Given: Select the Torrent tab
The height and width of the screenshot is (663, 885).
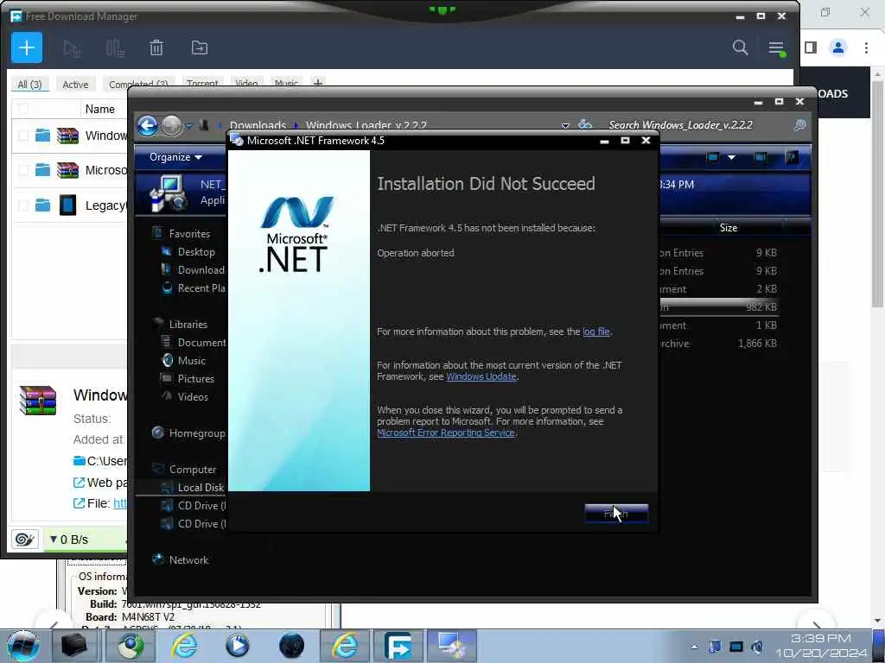Looking at the screenshot, I should point(202,84).
